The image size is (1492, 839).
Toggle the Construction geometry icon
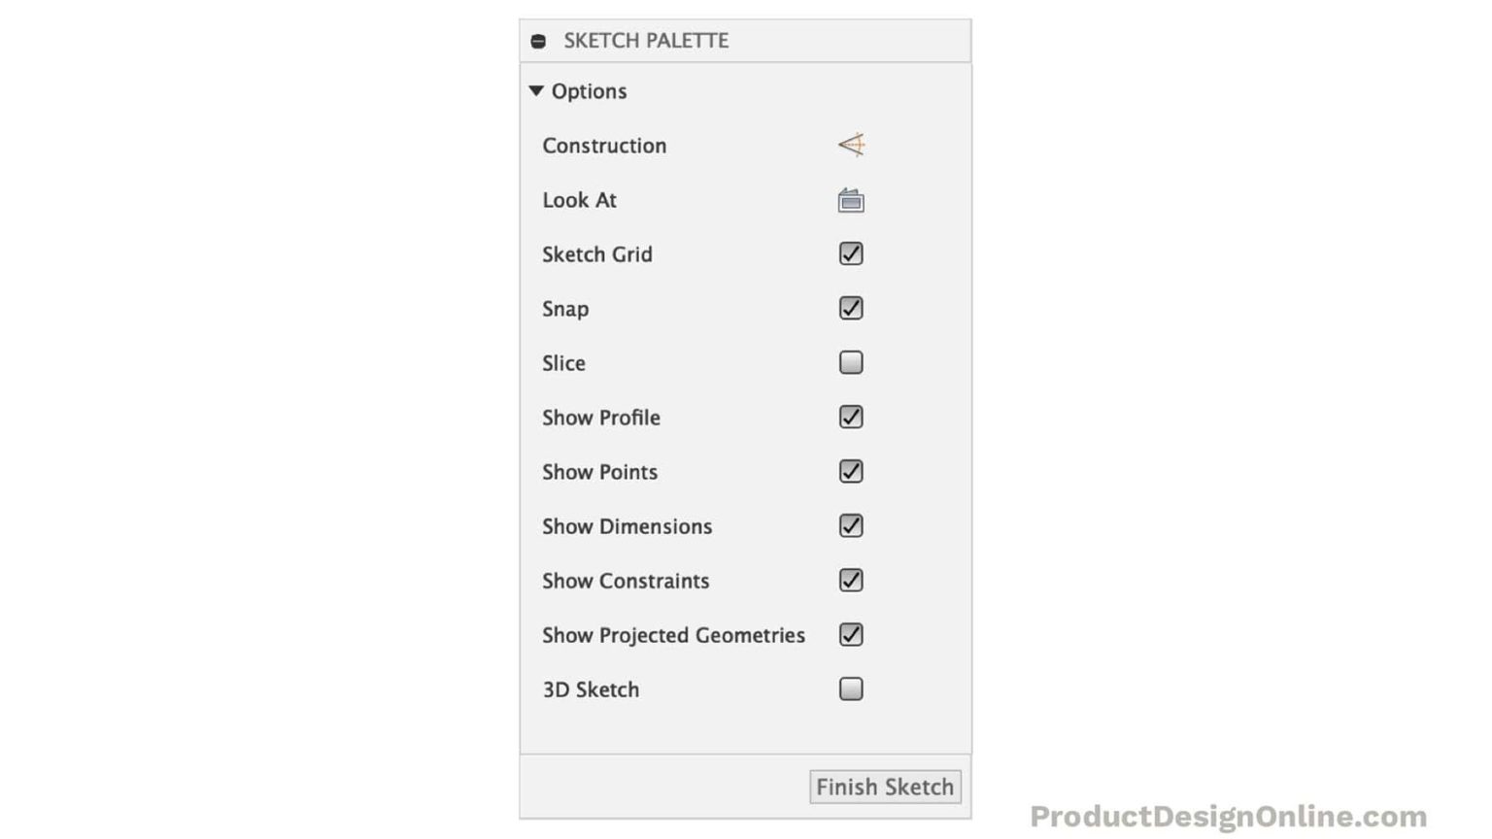850,144
